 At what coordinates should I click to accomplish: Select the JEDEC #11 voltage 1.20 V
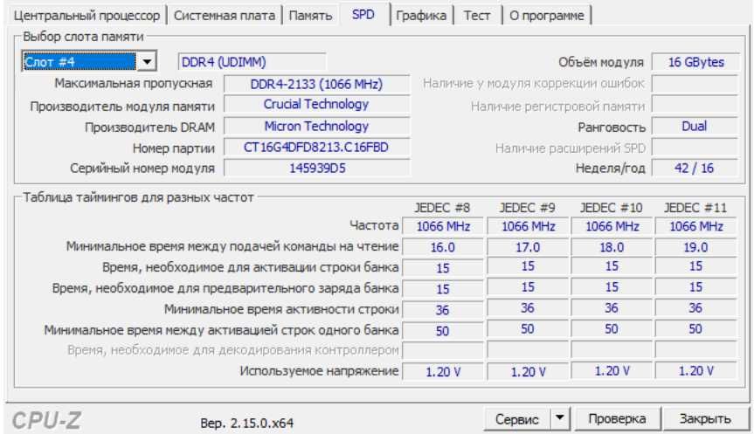[696, 370]
